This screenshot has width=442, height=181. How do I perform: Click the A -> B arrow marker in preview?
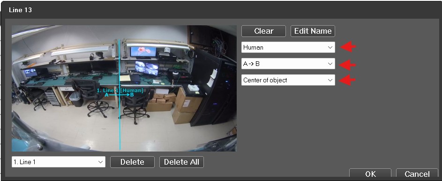(x=119, y=95)
